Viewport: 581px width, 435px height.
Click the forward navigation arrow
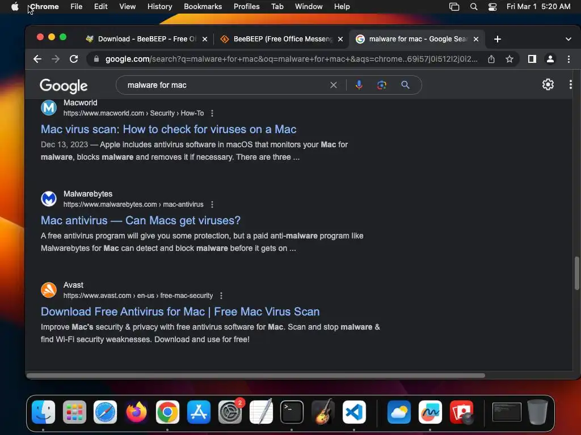click(x=56, y=59)
